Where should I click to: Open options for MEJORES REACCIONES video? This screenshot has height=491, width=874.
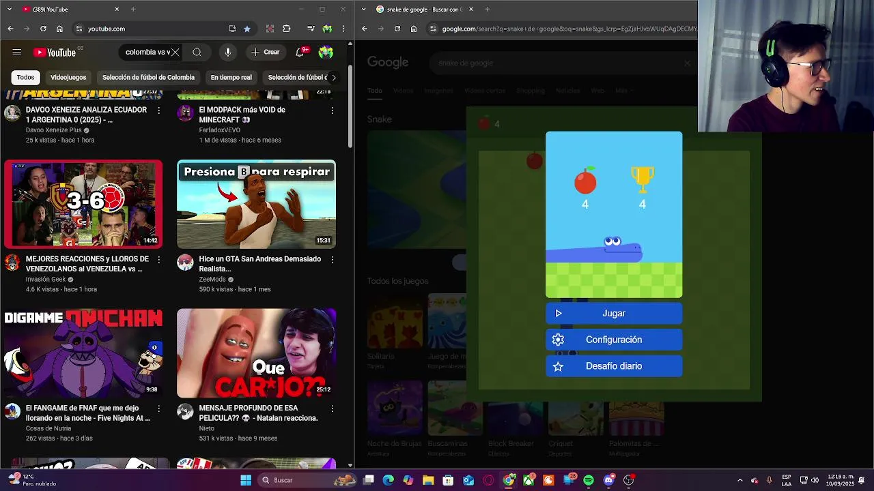159,260
